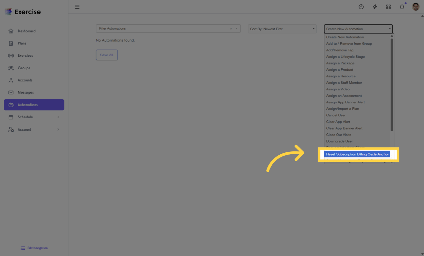Open notifications via the bell icon
Screen dimensions: 424x256
pos(402,6)
